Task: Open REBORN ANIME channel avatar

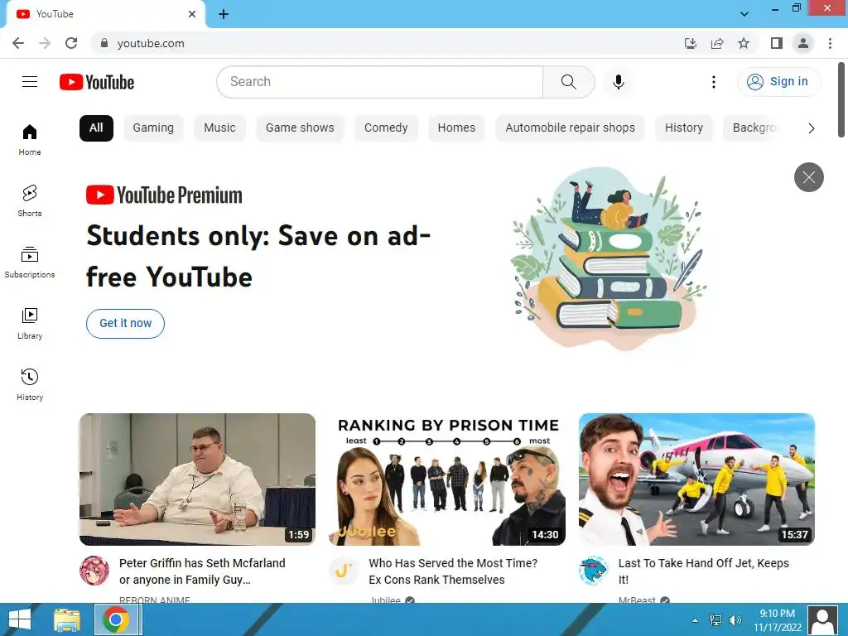Action: pos(94,571)
